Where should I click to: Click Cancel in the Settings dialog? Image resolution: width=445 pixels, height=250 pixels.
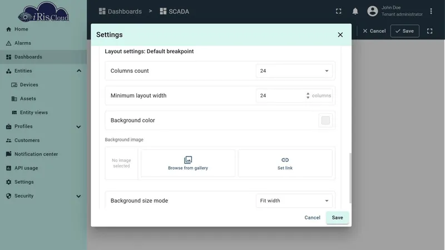coord(312,218)
